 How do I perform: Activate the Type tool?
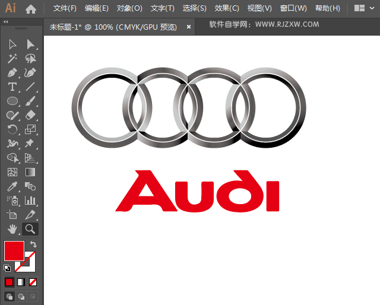(12, 87)
